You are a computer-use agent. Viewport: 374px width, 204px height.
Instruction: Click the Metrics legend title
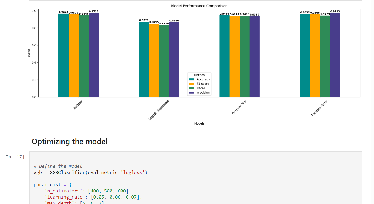(199, 75)
